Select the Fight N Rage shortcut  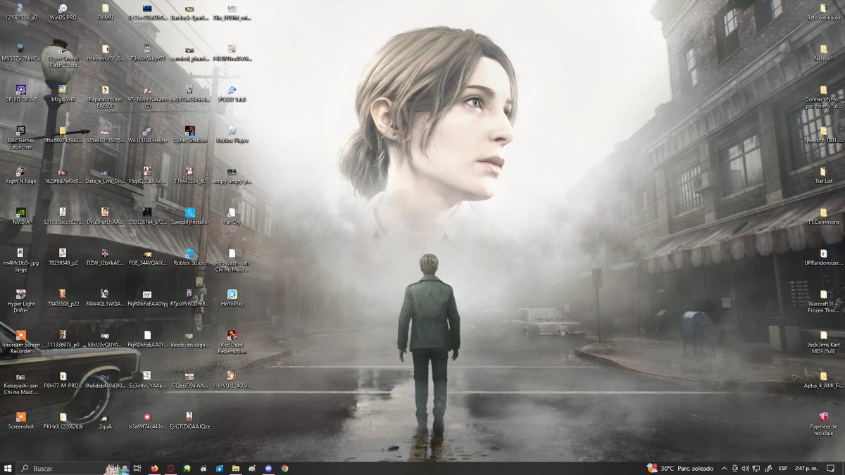pos(20,175)
